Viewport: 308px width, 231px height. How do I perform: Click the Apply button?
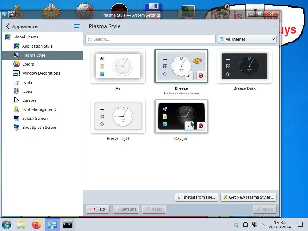pyautogui.click(x=265, y=209)
